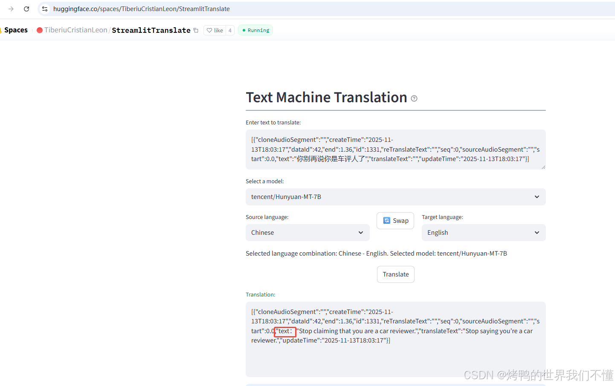Open the Spaces link
Screen dimensions: 615x386
point(16,30)
